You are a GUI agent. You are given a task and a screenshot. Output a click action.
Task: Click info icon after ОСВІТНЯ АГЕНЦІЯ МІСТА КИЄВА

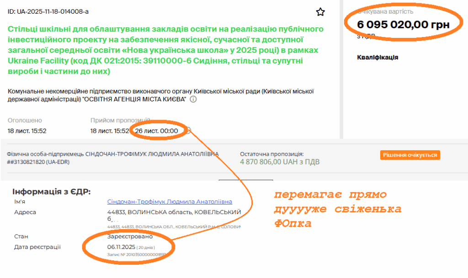tap(193, 100)
